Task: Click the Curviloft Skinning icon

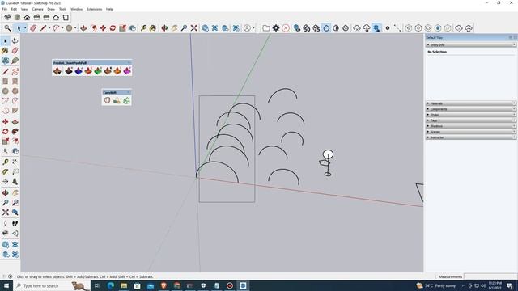Action: (126, 100)
